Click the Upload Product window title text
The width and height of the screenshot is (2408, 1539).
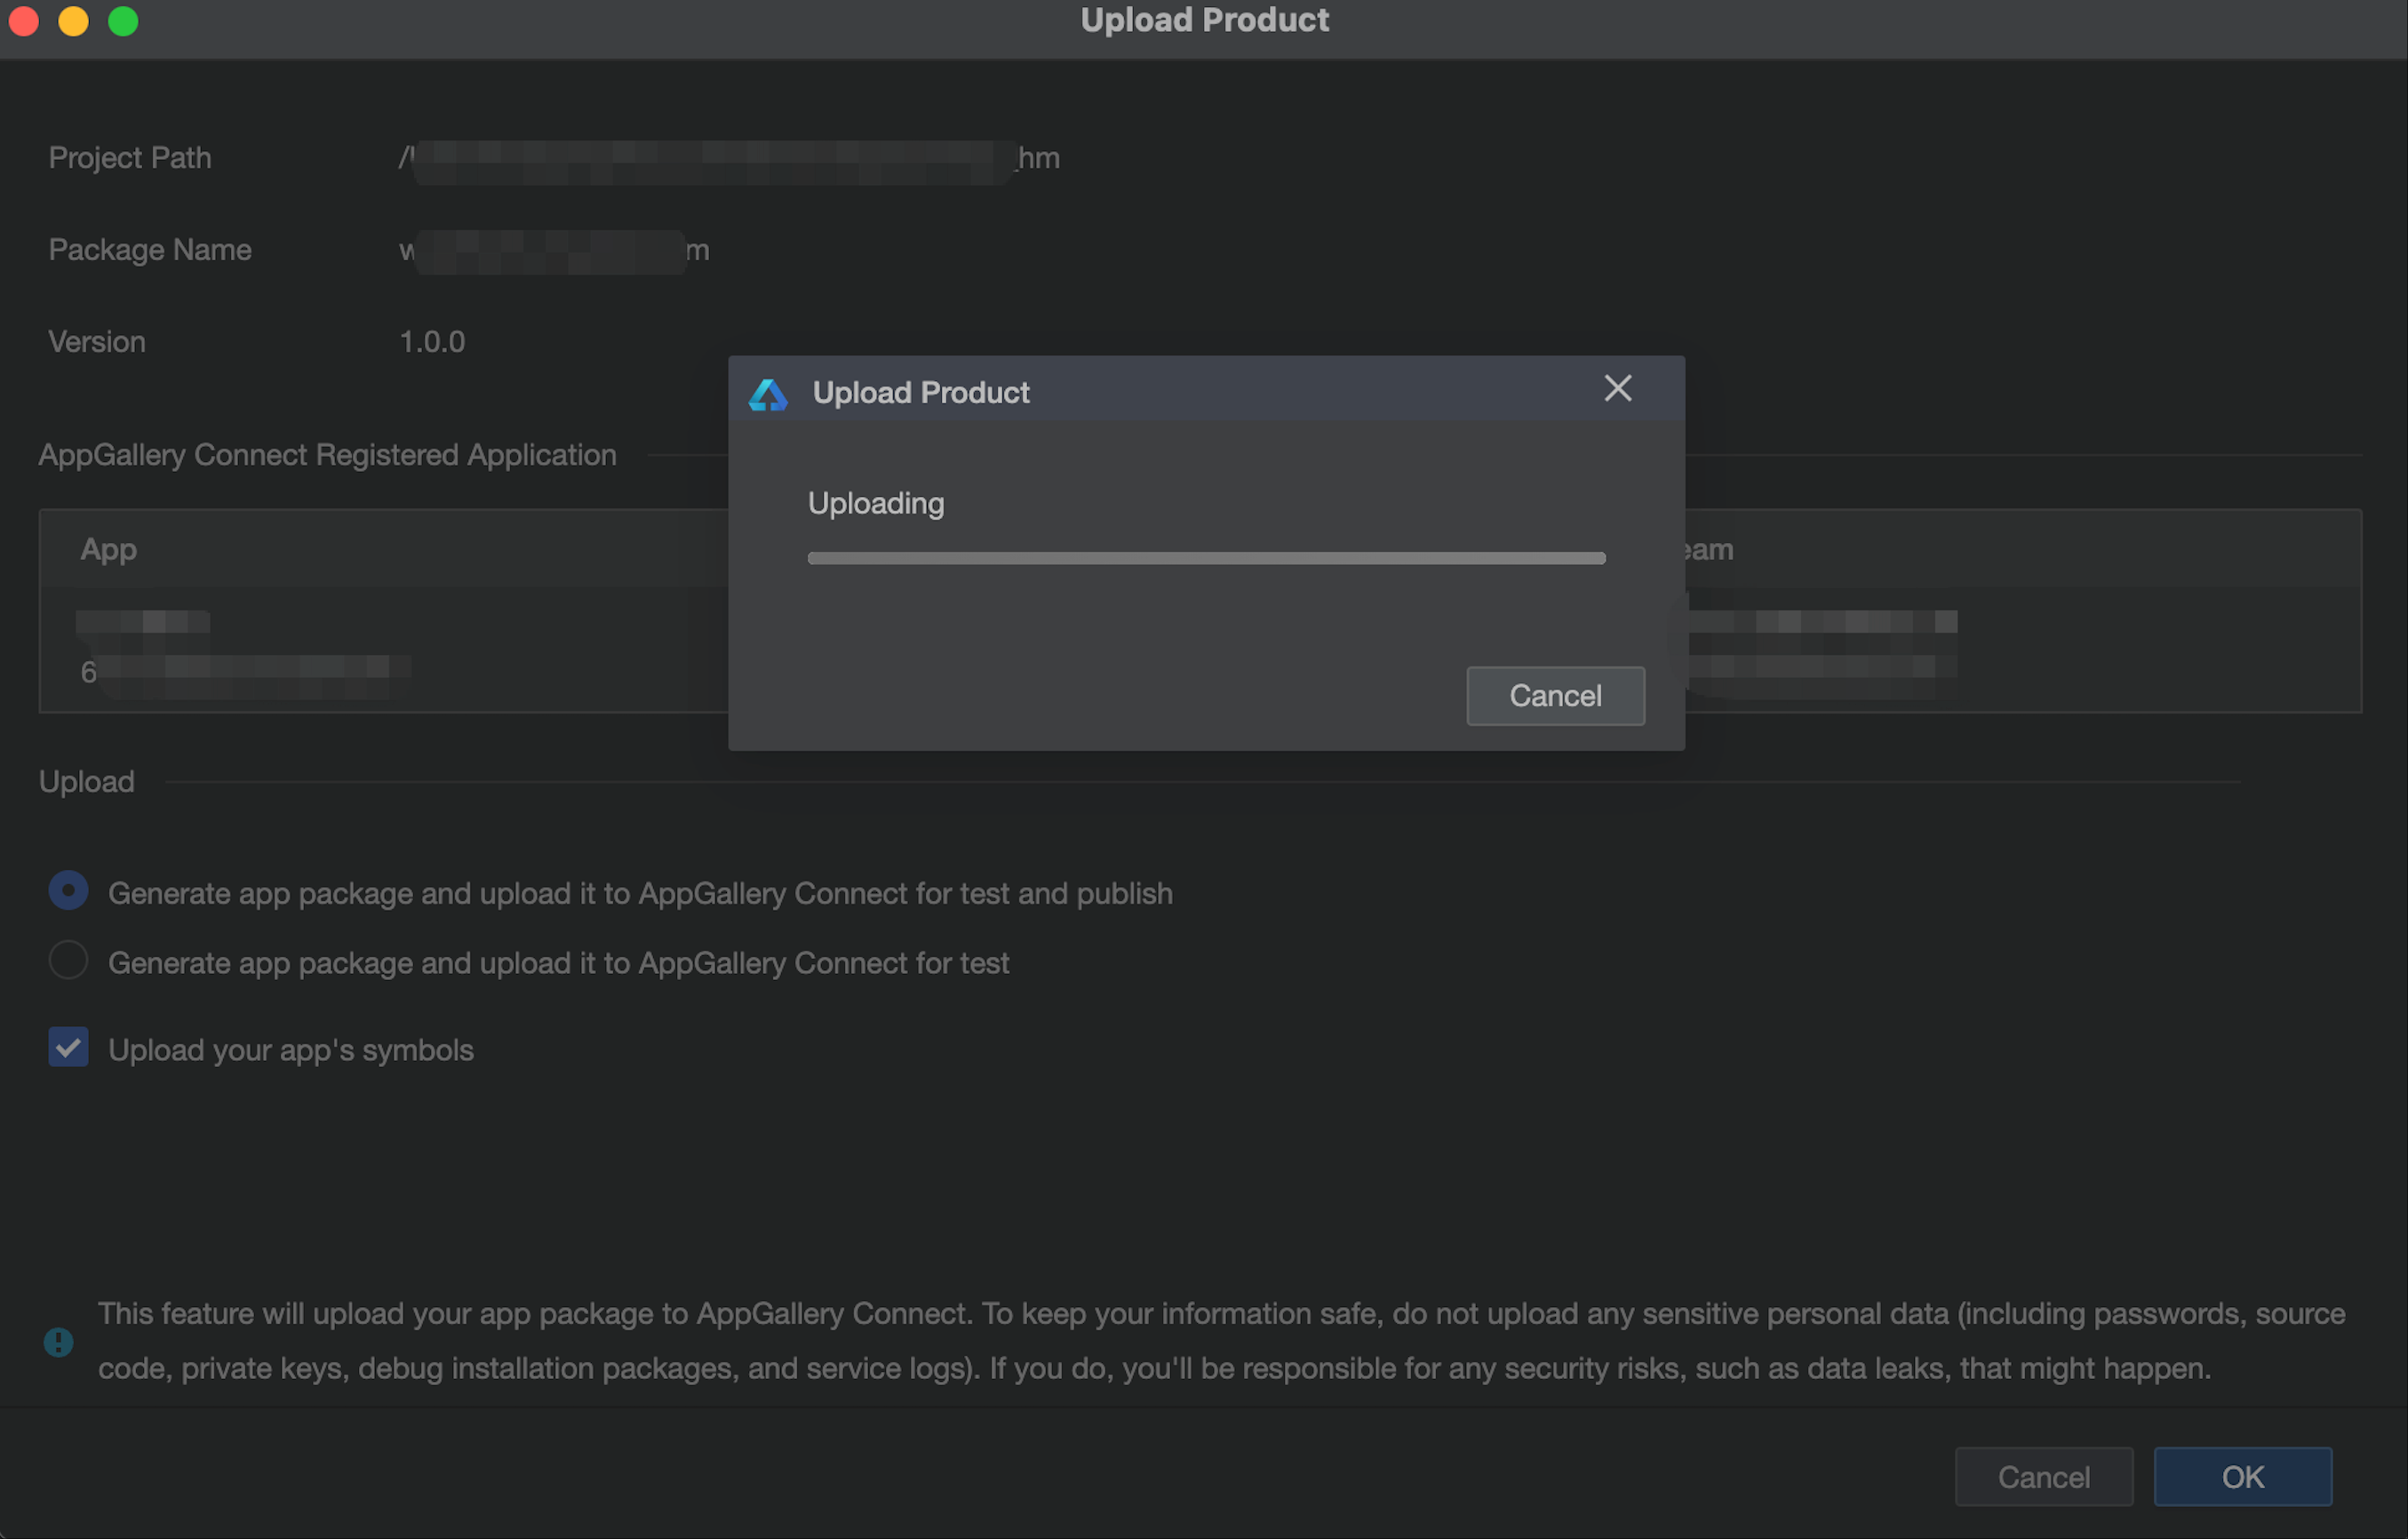[1205, 20]
